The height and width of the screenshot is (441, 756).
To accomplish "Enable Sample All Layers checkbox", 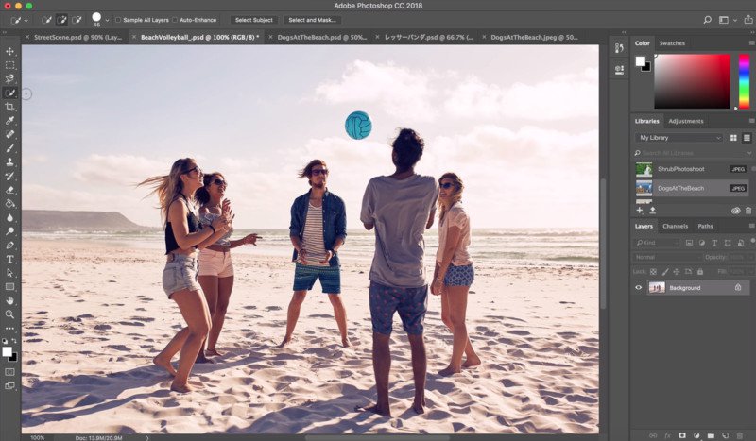I will 118,20.
